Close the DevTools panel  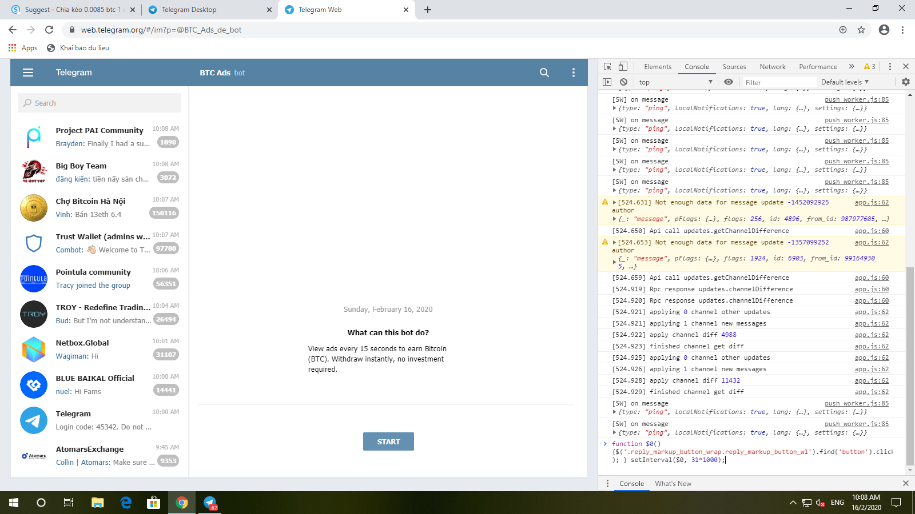tap(906, 66)
